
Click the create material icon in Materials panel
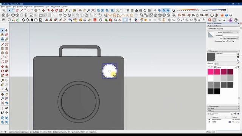[238, 57]
